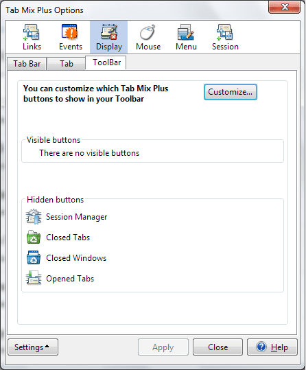Click the green Closed Tabs icon
This screenshot has width=306, height=370.
34,237
